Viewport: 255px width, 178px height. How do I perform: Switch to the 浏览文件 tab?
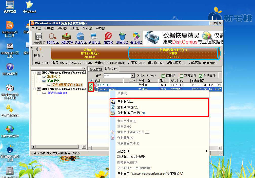pos(111,69)
